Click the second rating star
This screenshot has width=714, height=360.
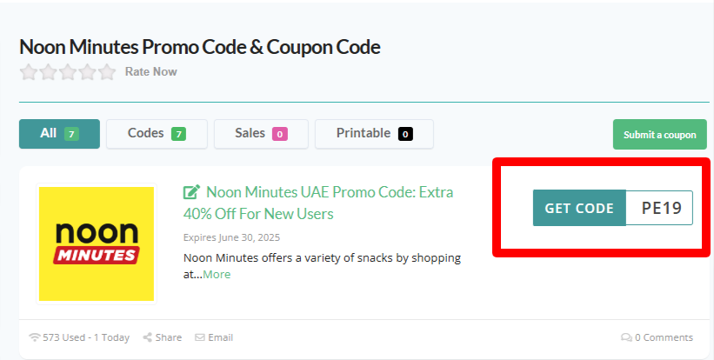click(x=49, y=72)
